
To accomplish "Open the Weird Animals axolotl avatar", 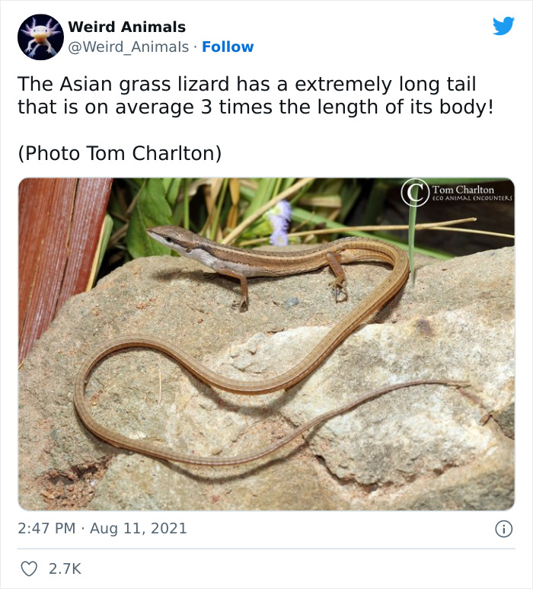I will click(x=40, y=37).
